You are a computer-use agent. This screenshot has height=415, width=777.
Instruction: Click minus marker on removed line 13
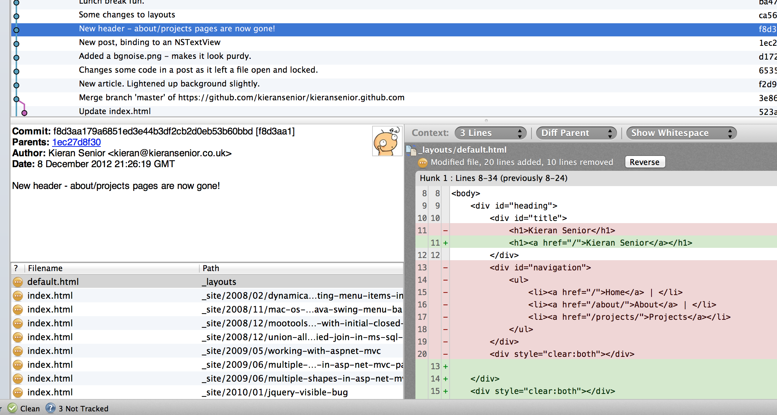[446, 268]
